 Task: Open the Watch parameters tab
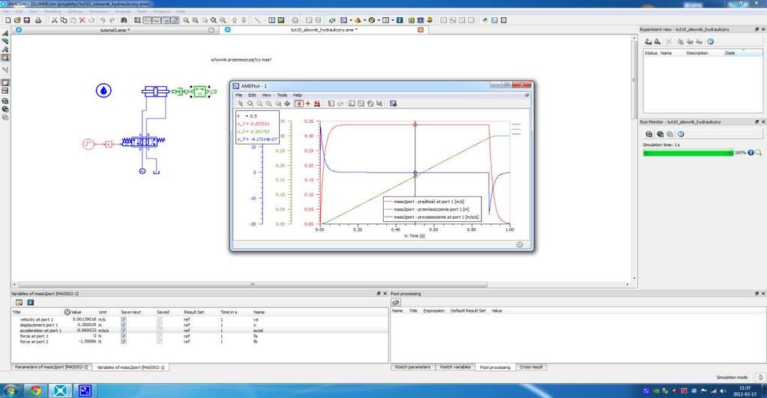412,367
